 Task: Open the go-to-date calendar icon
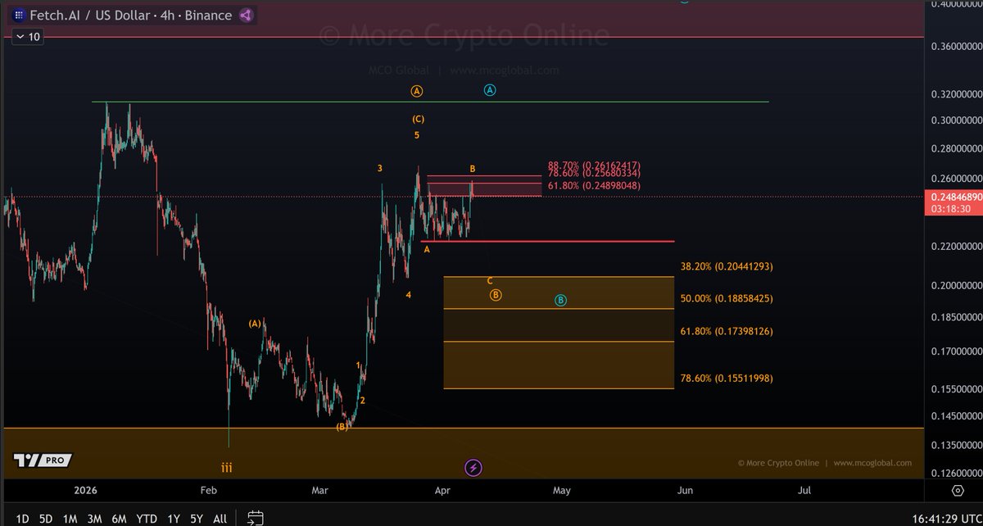point(256,518)
